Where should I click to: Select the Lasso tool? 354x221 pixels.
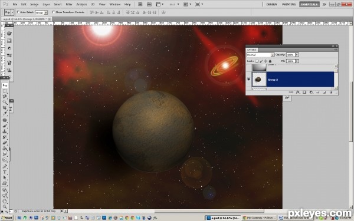5,97
